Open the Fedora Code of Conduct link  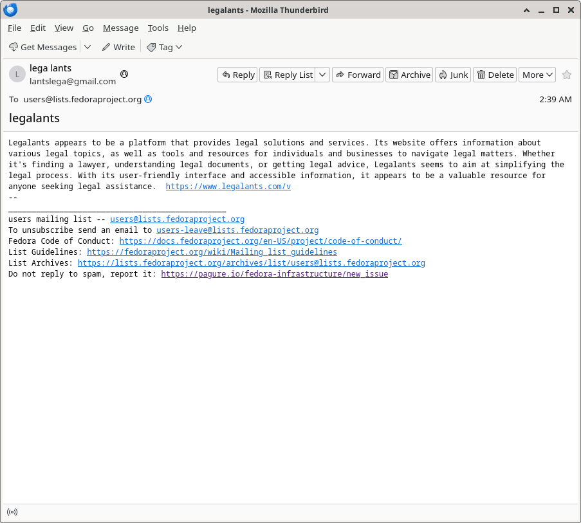[261, 241]
